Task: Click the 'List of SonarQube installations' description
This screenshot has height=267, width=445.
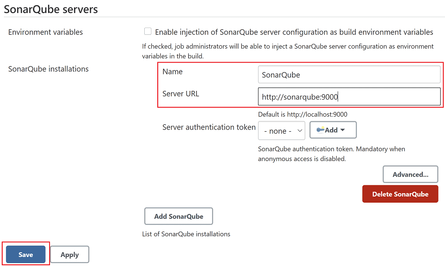Action: [186, 234]
